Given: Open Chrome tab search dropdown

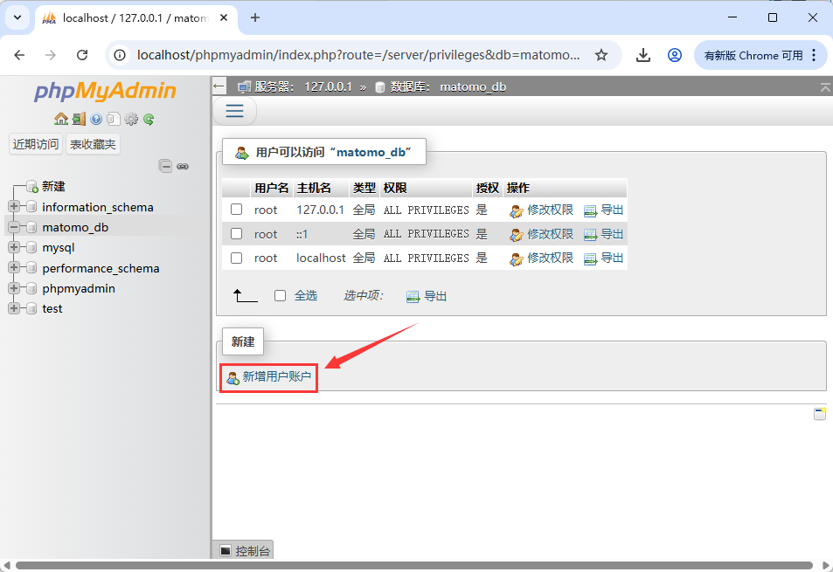Looking at the screenshot, I should [x=17, y=17].
